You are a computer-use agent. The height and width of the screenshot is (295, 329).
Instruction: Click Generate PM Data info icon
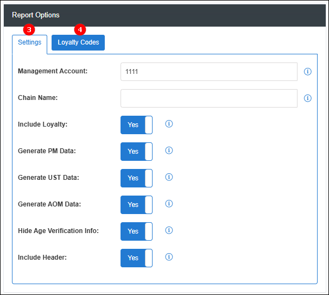[169, 150]
